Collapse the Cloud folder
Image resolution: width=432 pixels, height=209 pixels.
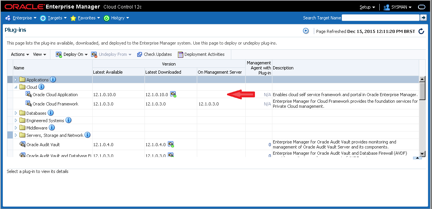pyautogui.click(x=16, y=87)
